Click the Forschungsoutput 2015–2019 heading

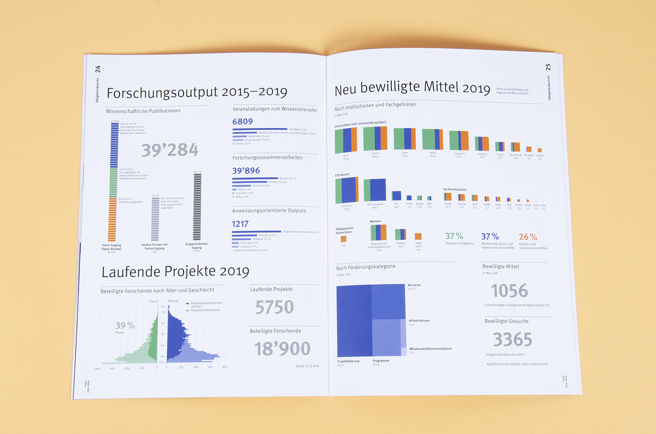[x=197, y=92]
